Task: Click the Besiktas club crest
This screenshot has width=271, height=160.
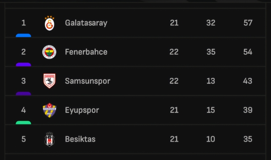Action: (x=49, y=139)
